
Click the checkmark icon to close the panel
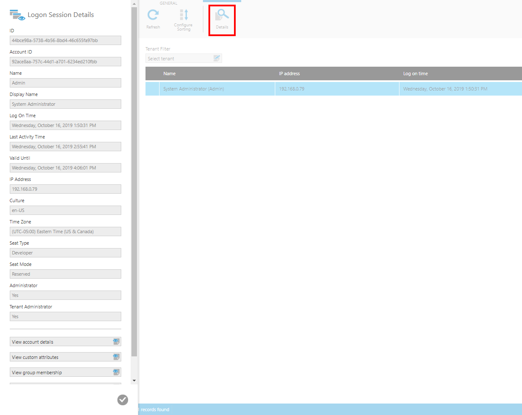(x=123, y=400)
